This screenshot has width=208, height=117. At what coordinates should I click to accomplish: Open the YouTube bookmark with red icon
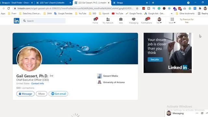pos(117,14)
